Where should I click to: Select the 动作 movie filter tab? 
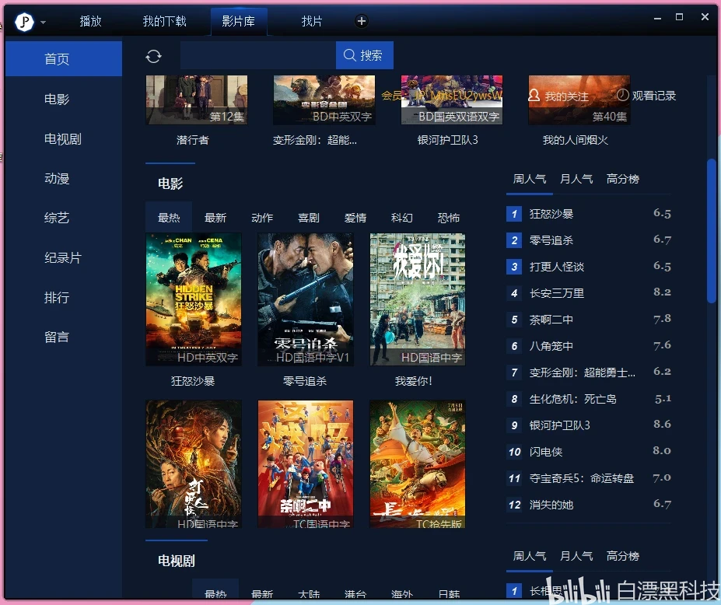pyautogui.click(x=262, y=218)
